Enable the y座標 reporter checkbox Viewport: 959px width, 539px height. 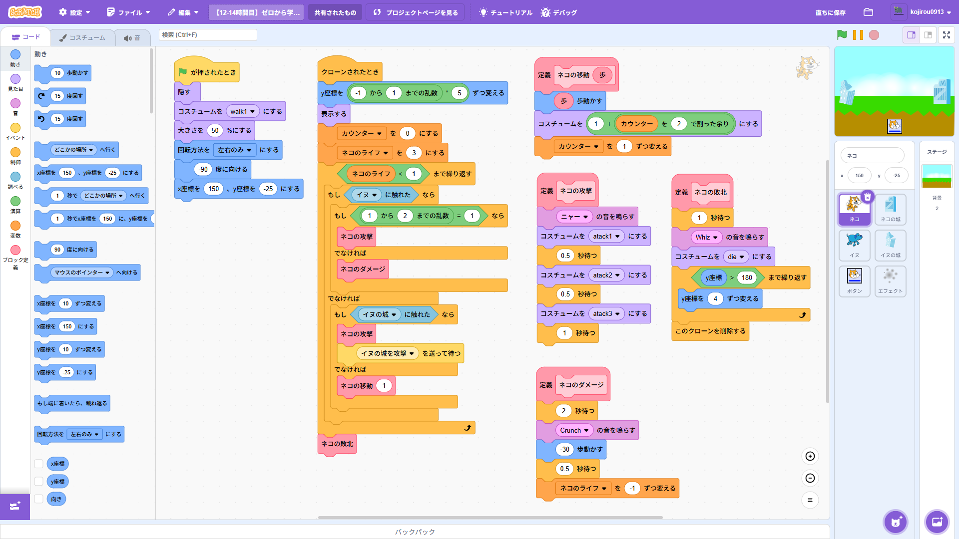coord(38,482)
